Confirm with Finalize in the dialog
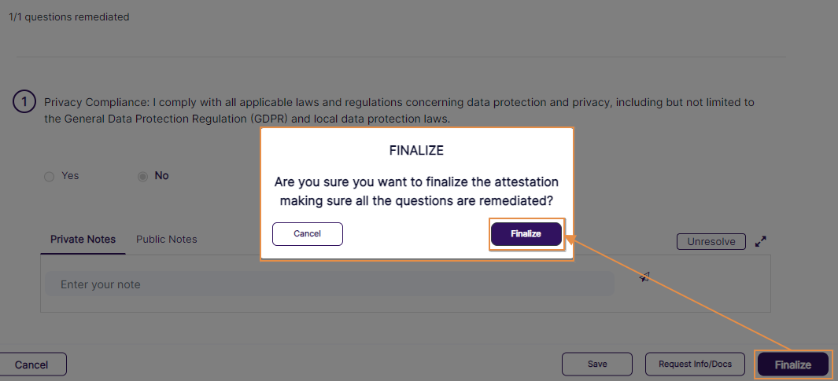Viewport: 838px width, 381px height. (526, 234)
